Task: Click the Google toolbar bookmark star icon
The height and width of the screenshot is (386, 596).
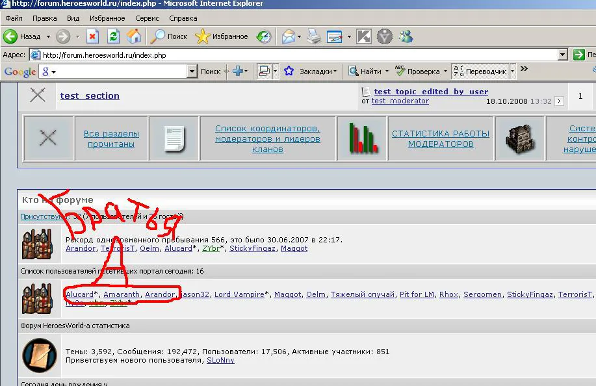Action: [289, 71]
